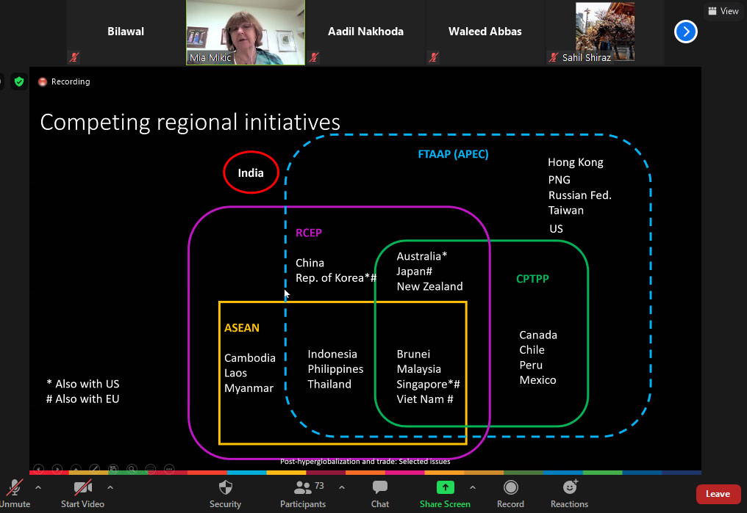Viewport: 747px width, 513px height.
Task: Toggle subtitles in slide controls
Action: tap(151, 469)
